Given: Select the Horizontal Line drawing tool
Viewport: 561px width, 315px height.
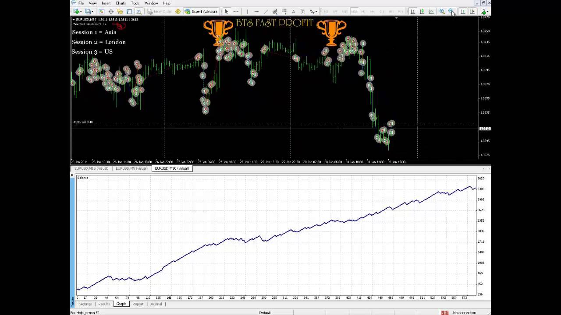Looking at the screenshot, I should (x=256, y=11).
